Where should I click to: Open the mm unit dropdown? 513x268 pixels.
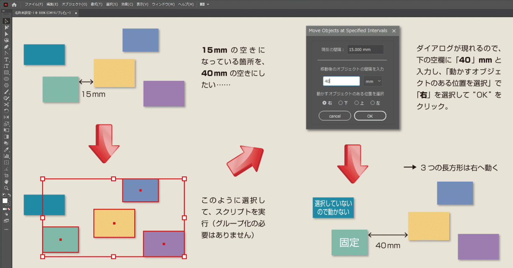[372, 81]
